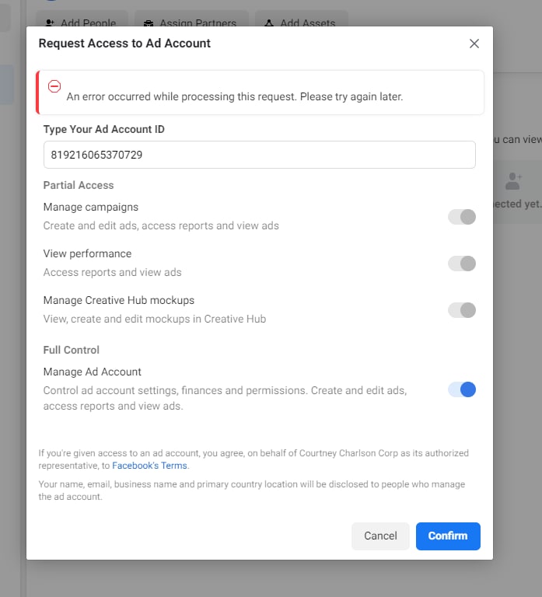Disable the Manage Ad Account switch

(462, 389)
